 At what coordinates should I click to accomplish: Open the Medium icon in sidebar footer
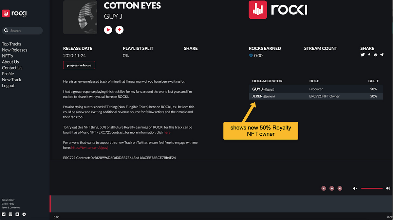coord(4,214)
